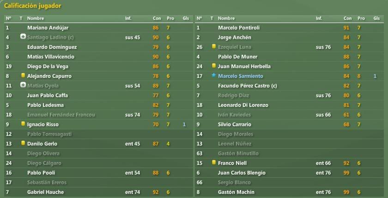Open Marcelo Sarmiento's player profile

[x=241, y=76]
